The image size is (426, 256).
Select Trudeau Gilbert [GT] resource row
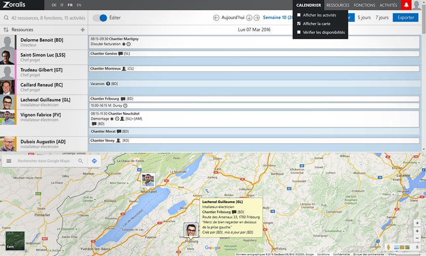[x=44, y=72]
